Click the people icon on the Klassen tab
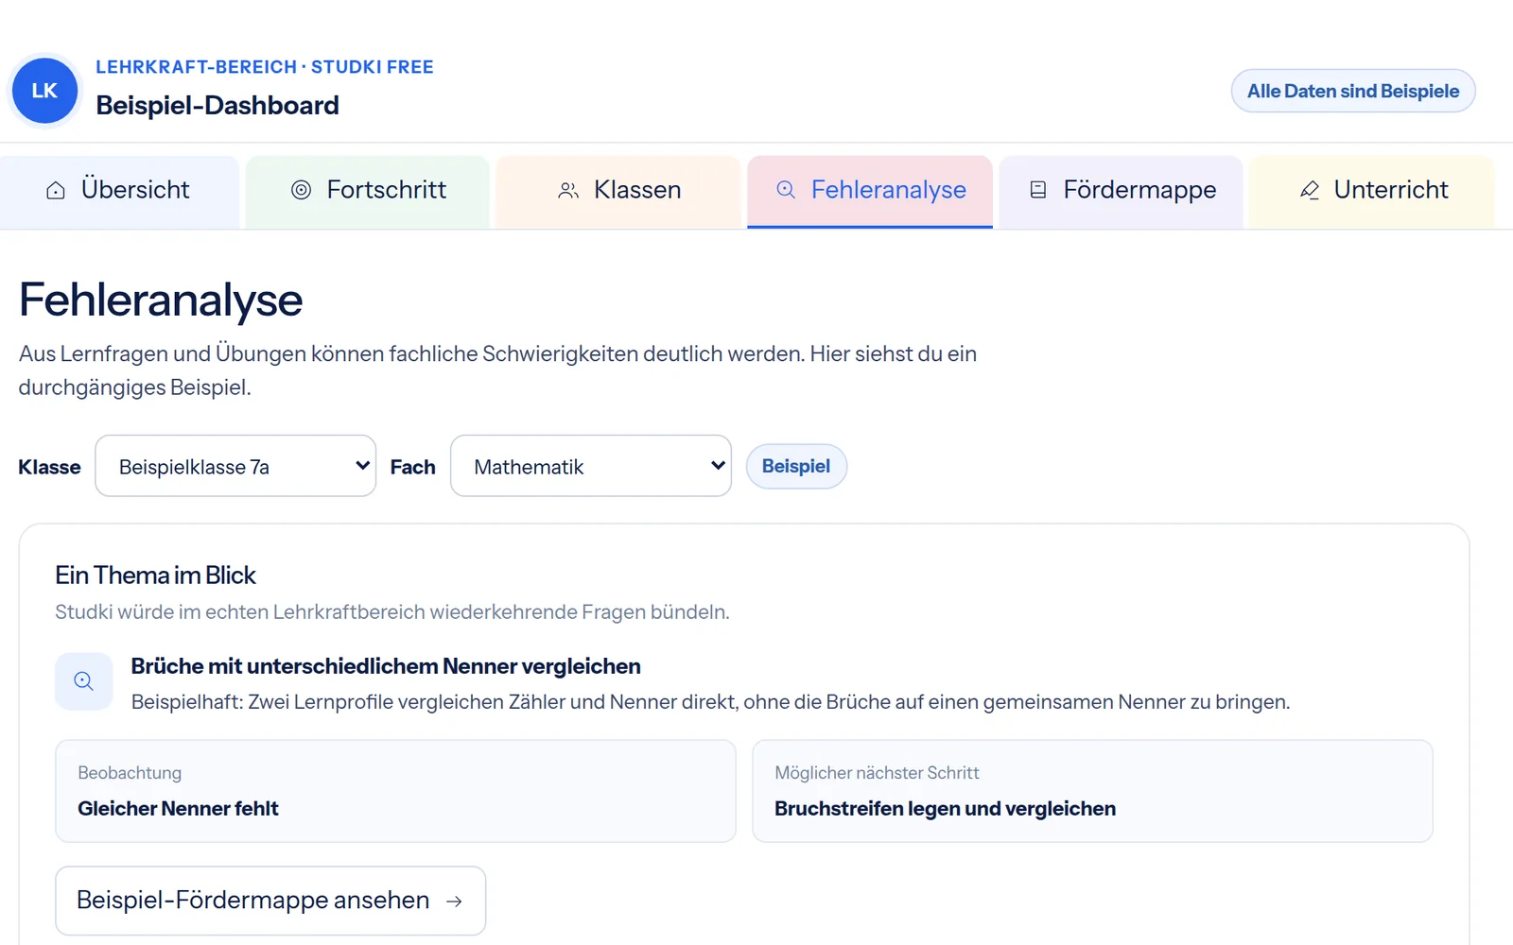Image resolution: width=1513 pixels, height=945 pixels. point(568,190)
